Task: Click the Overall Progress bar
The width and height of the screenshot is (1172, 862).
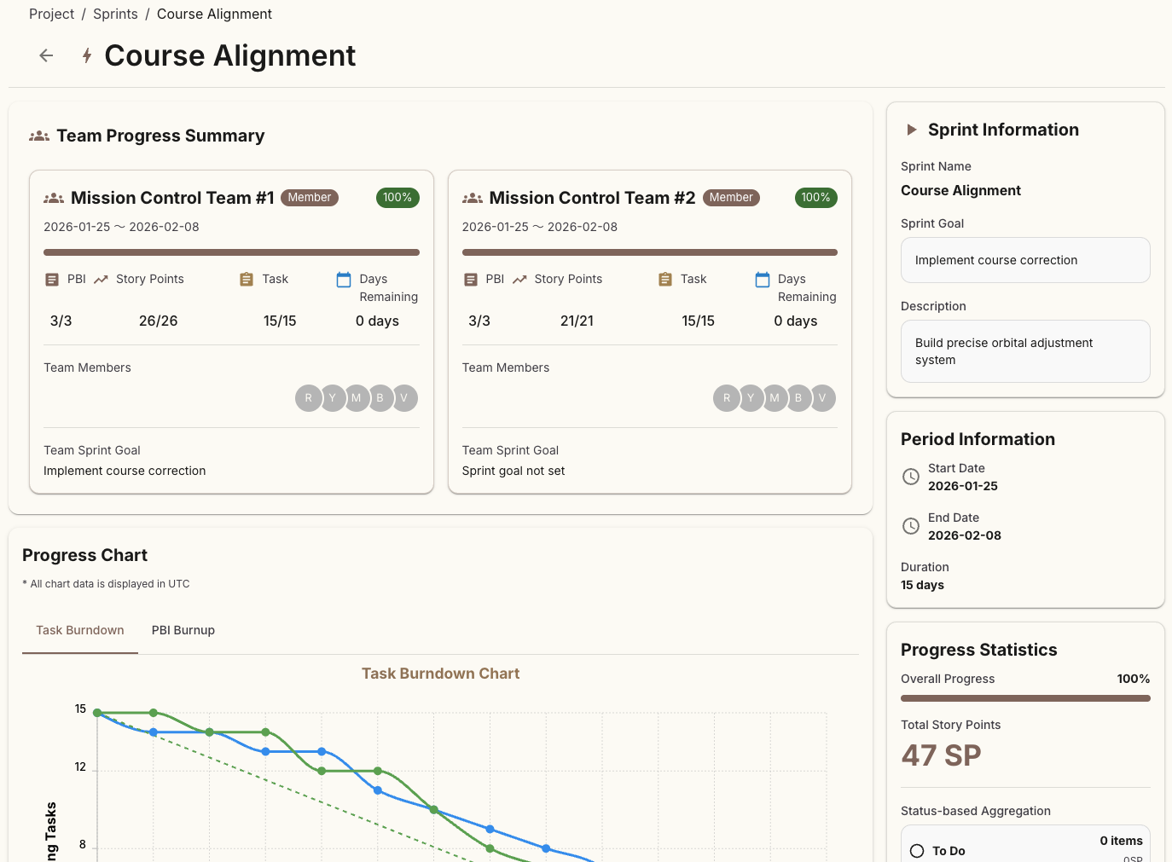Action: (1024, 697)
